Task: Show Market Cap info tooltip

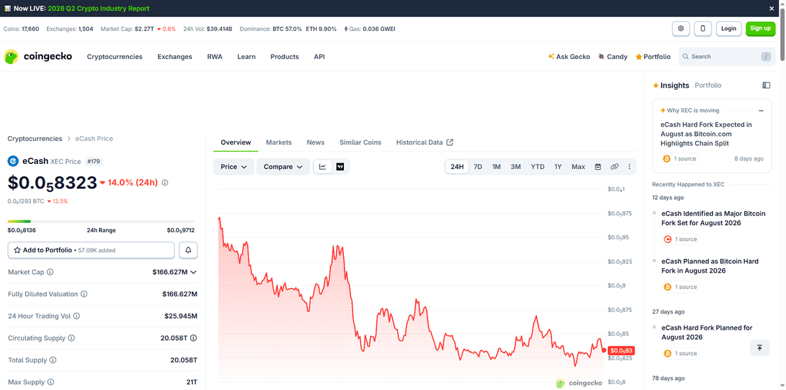Action: coord(50,272)
